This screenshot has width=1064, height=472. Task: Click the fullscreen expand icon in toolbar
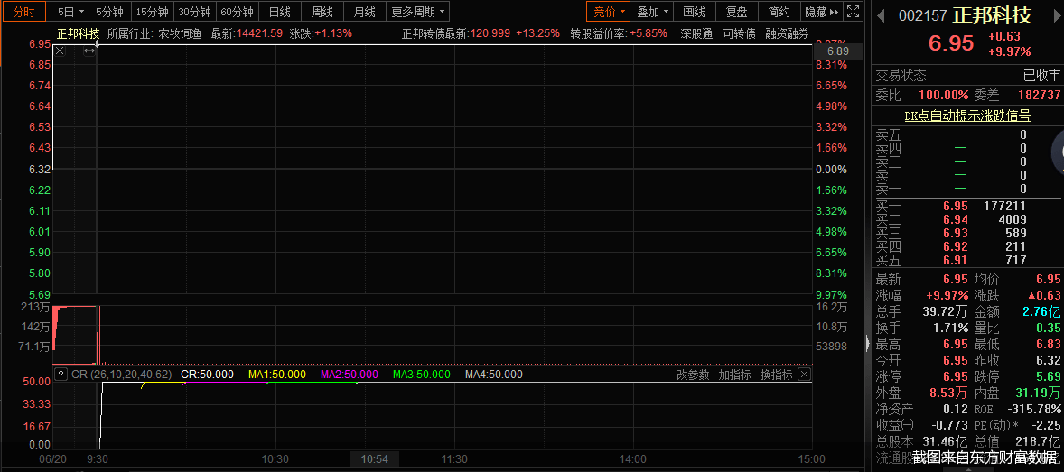click(x=854, y=11)
